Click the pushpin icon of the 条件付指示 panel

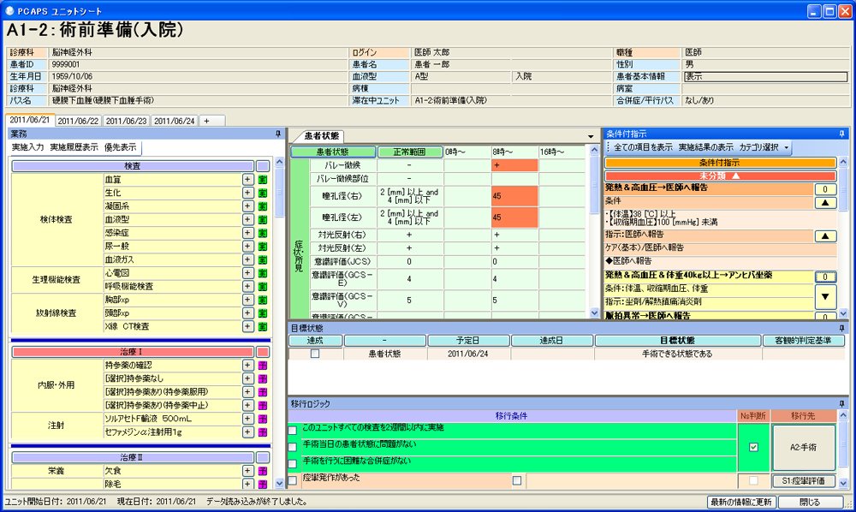click(841, 134)
